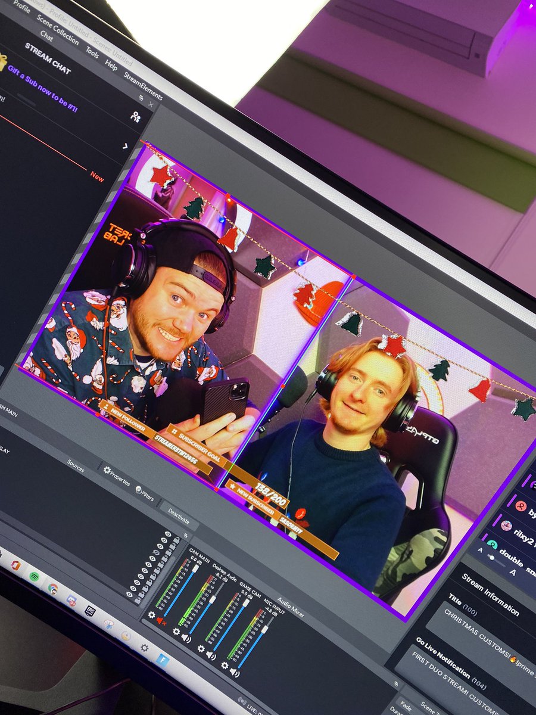Open the CAM MAIN audio settings gear
536x715 pixels.
pyautogui.click(x=151, y=614)
